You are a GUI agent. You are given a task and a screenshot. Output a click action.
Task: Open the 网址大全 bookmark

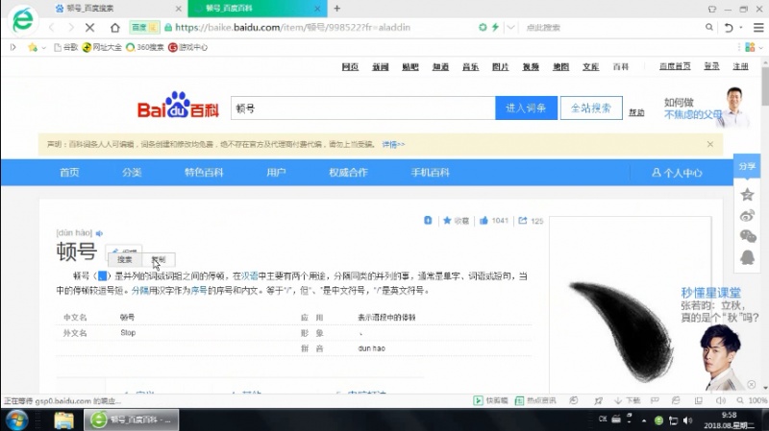pos(102,47)
